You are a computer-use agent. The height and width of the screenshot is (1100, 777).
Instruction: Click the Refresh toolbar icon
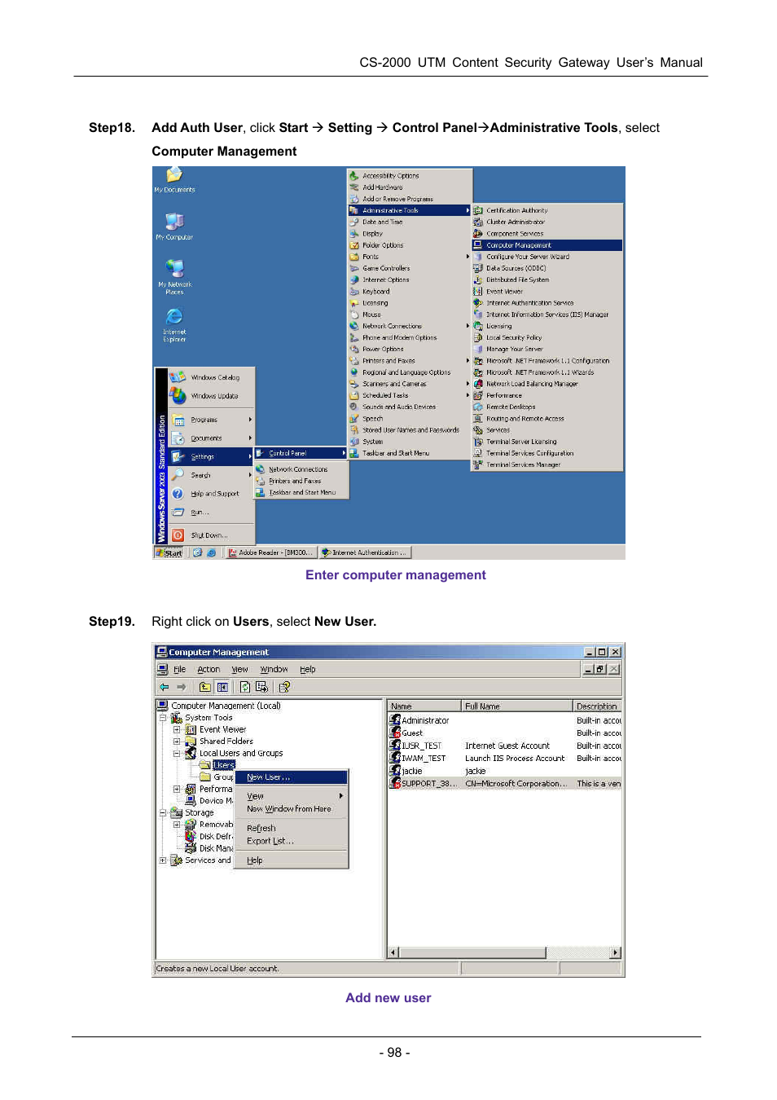pos(245,687)
